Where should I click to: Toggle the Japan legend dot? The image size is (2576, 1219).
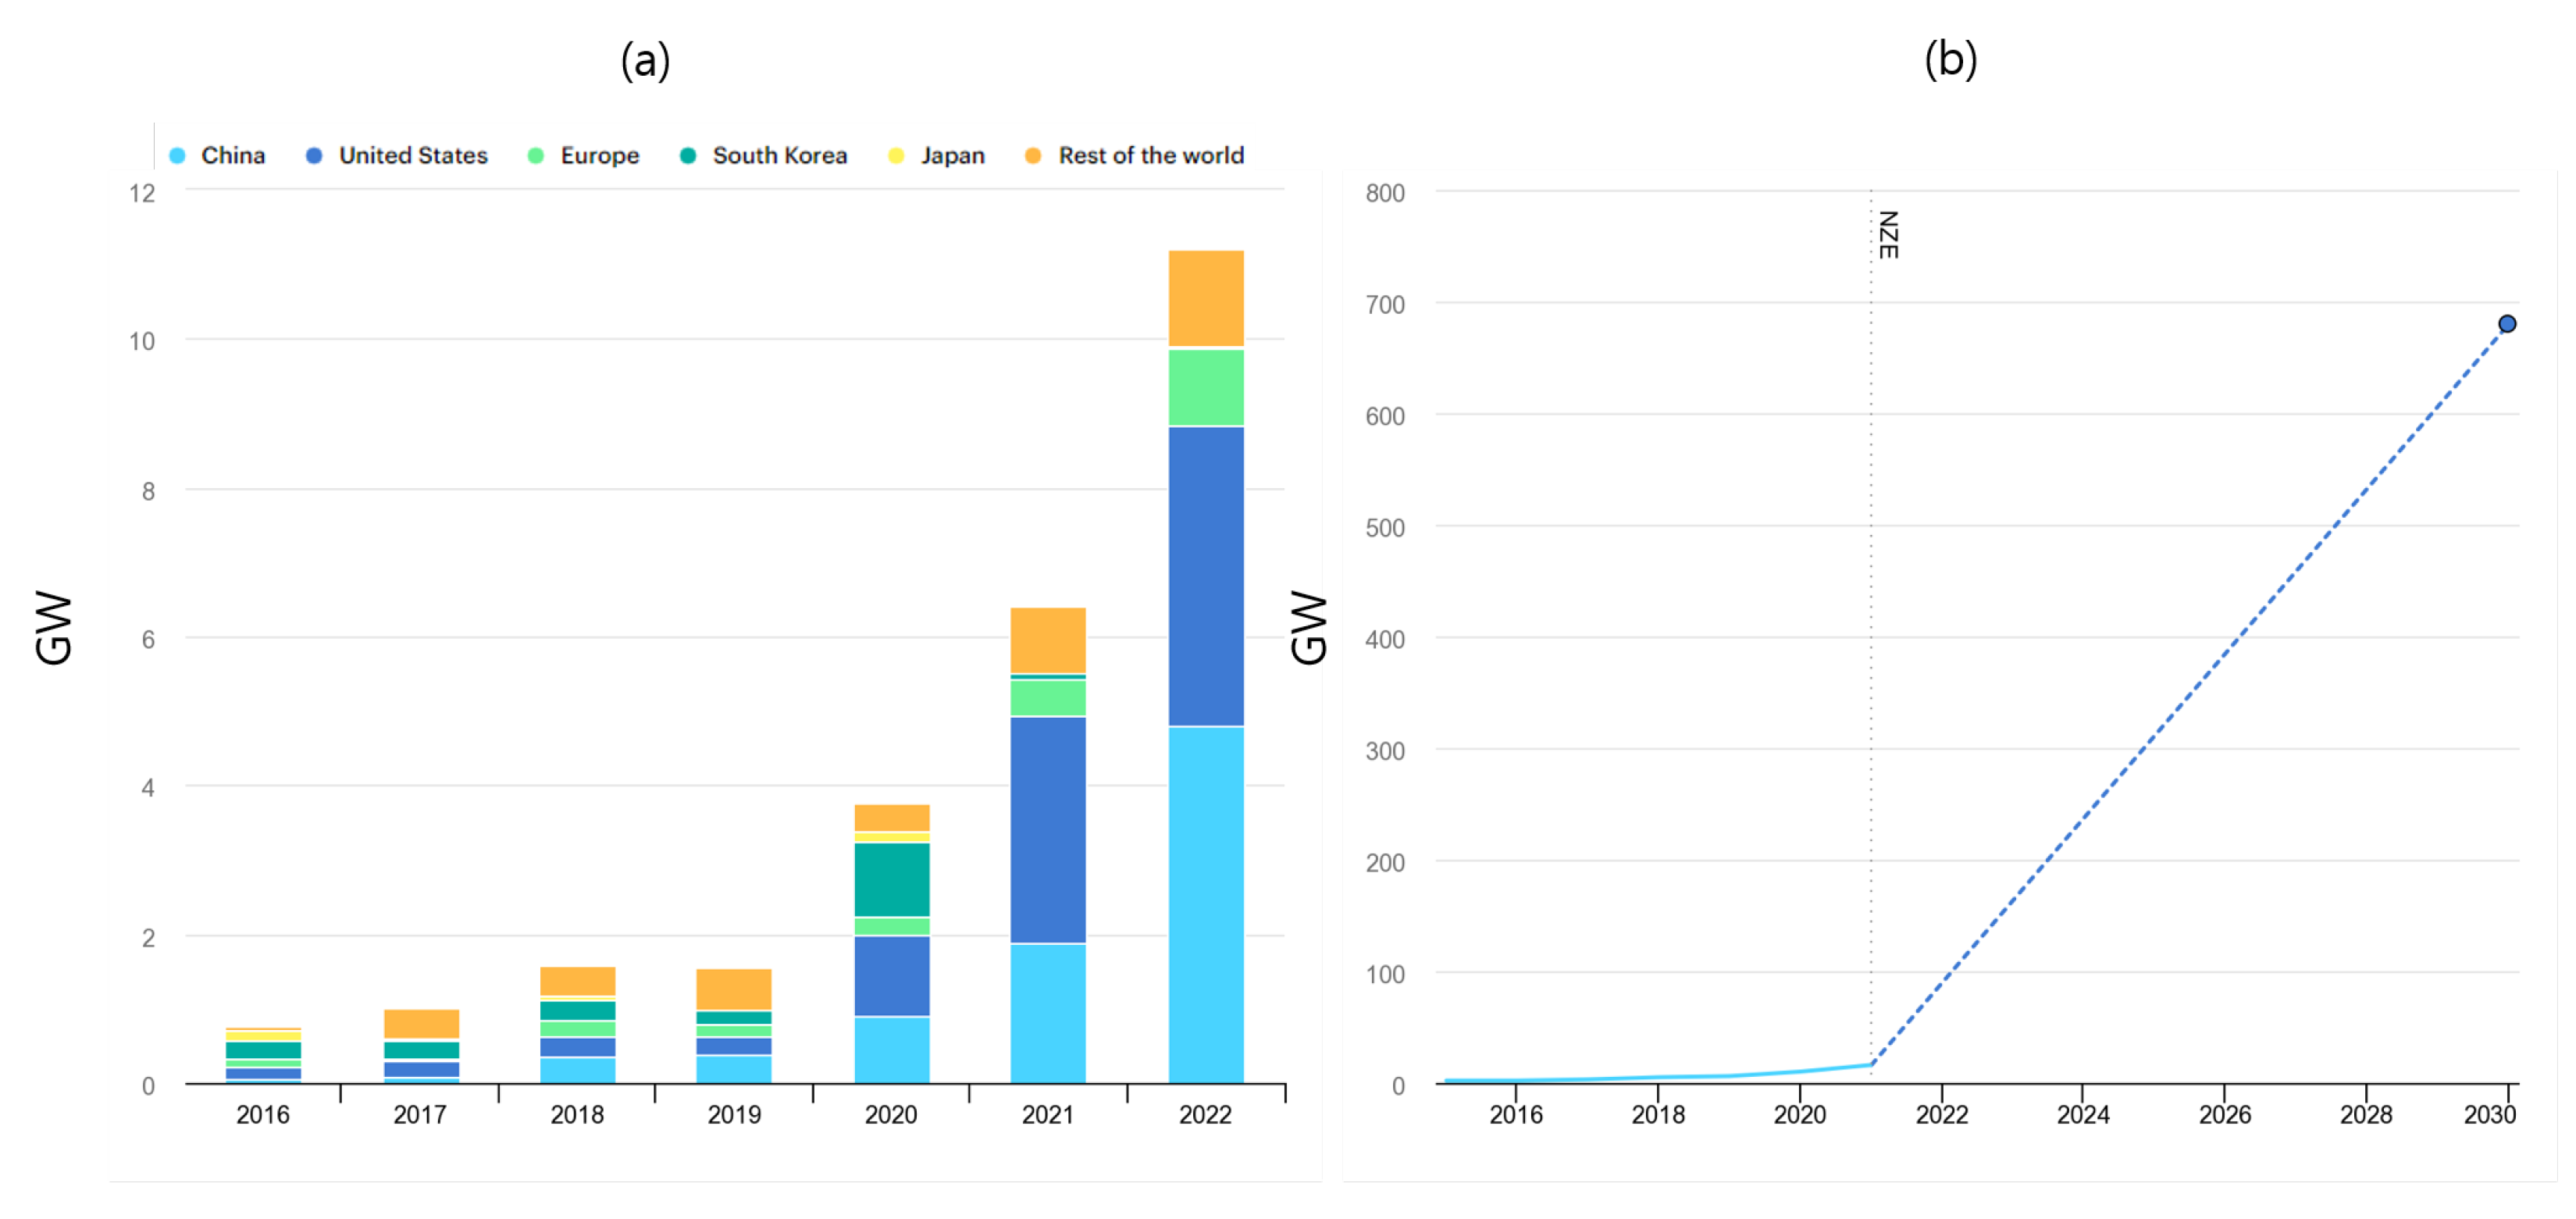click(x=896, y=156)
